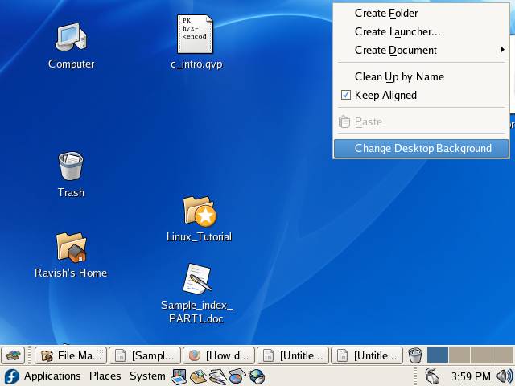515x386 pixels.
Task: Toggle the Keep Aligned checkbox
Action: point(346,95)
